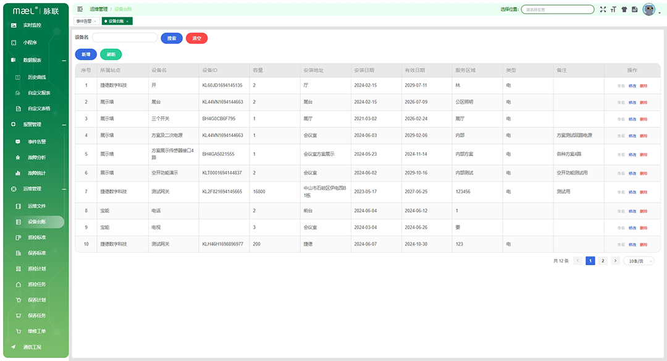Image resolution: width=667 pixels, height=361 pixels.
Task: Click the document icon beside the avatar
Action: point(634,9)
